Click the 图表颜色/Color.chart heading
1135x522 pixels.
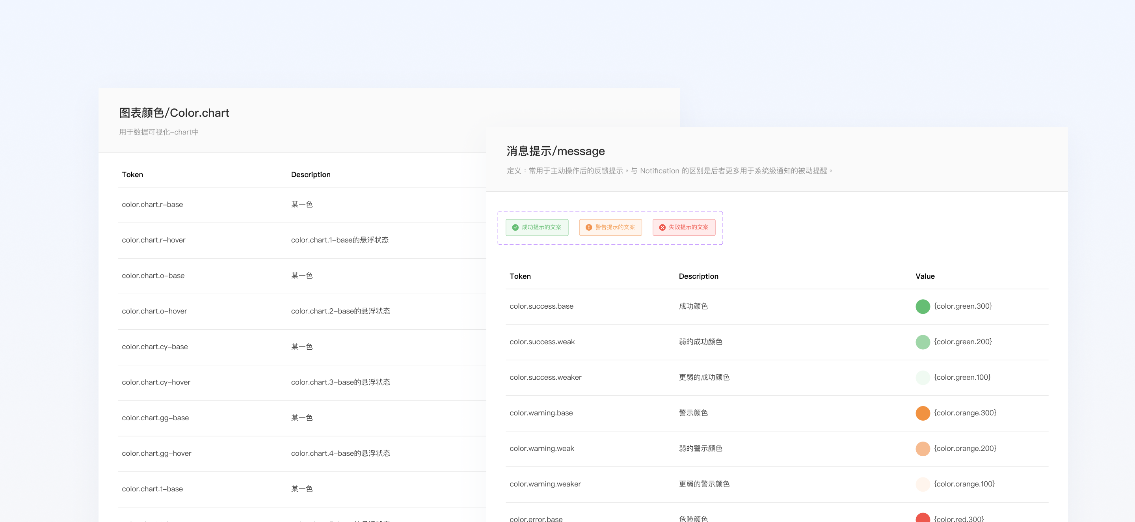[x=174, y=113]
